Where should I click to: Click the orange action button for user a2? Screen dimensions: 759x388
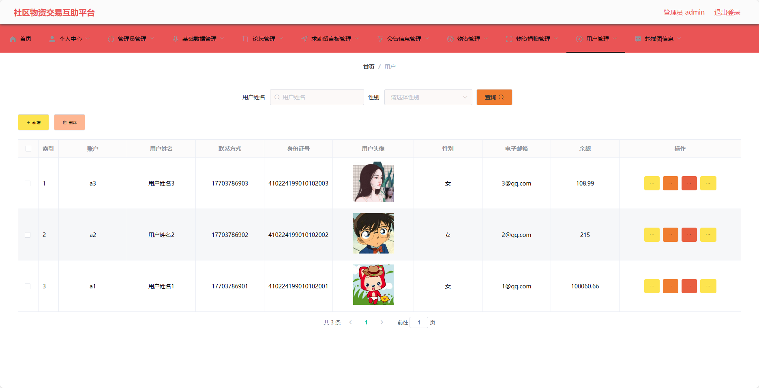point(671,235)
